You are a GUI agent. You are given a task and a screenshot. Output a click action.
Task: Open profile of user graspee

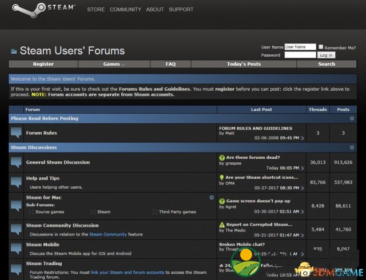tap(233, 163)
